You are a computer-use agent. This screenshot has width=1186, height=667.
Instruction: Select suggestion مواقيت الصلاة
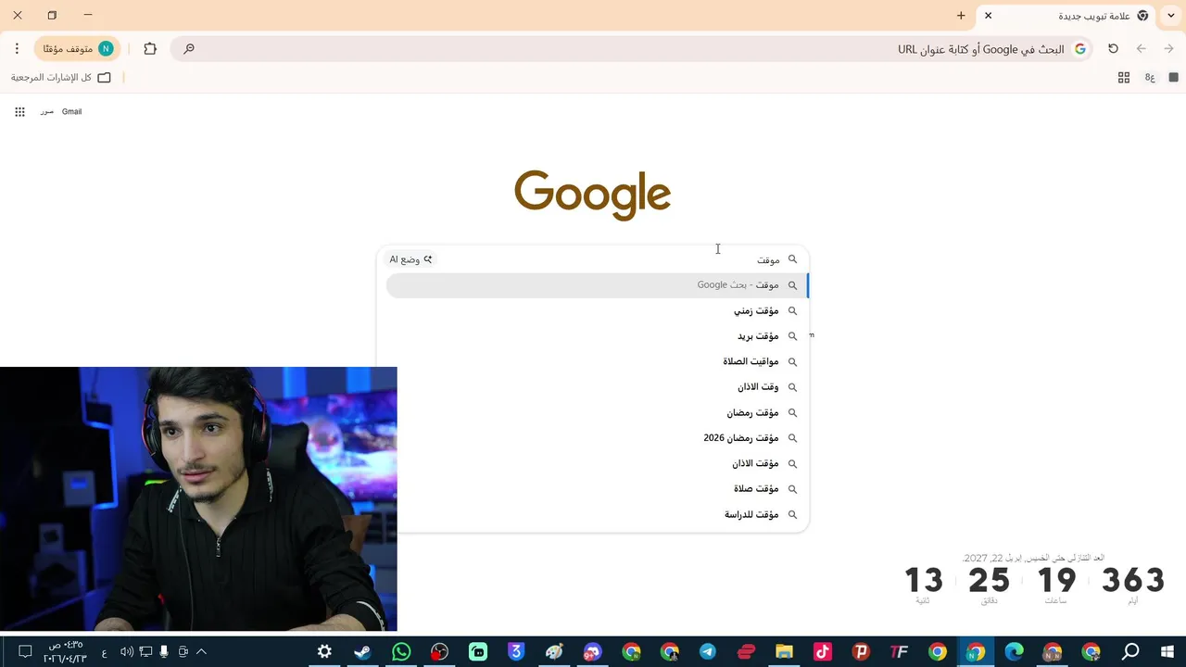597,362
